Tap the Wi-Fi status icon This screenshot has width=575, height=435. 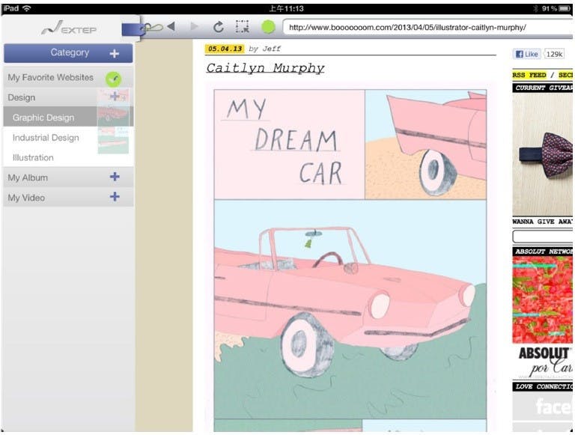(27, 8)
